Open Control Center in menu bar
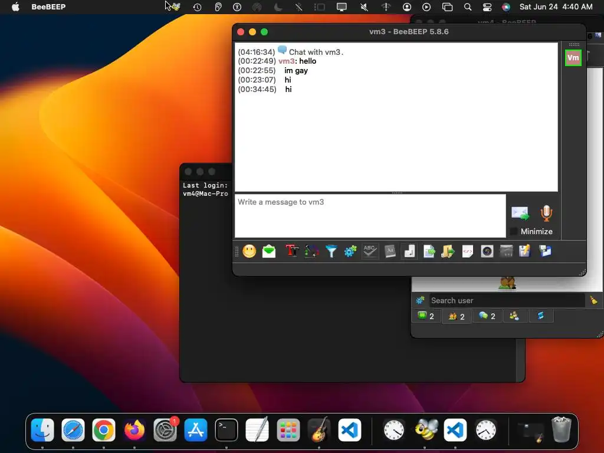Screen dimensions: 604x453 (487, 7)
